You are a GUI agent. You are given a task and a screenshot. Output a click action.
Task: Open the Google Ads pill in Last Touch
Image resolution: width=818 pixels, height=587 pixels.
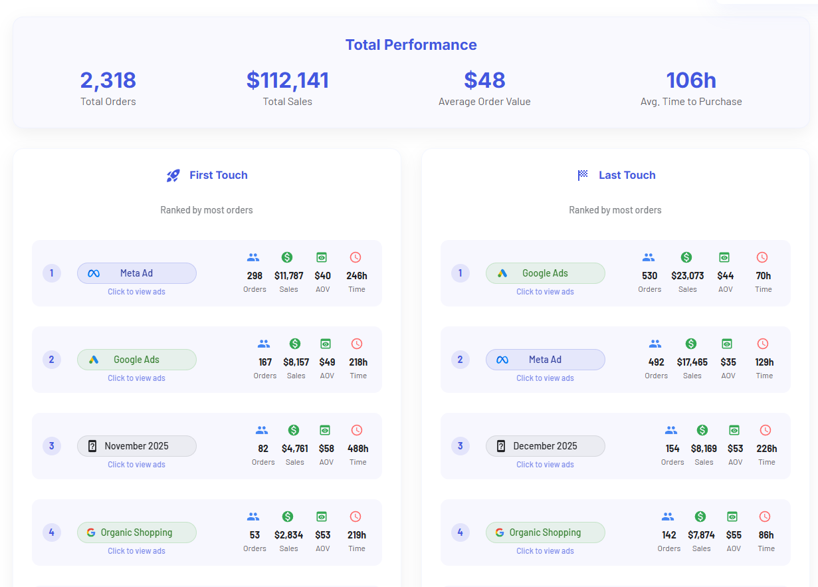point(545,273)
